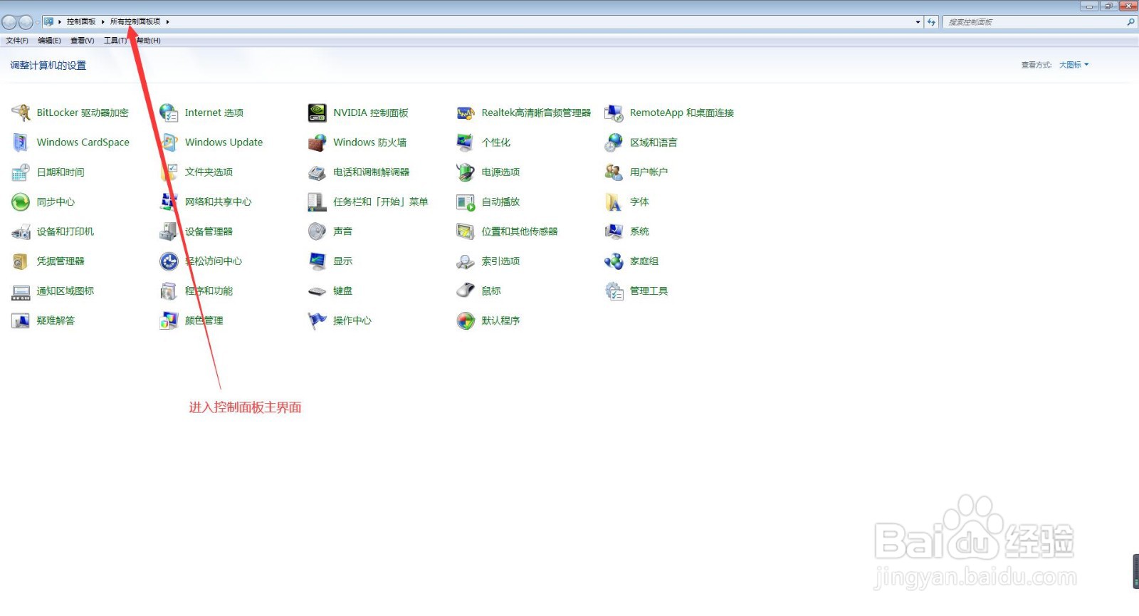Open the 凭据管理器 icon
The height and width of the screenshot is (616, 1139).
coord(21,261)
